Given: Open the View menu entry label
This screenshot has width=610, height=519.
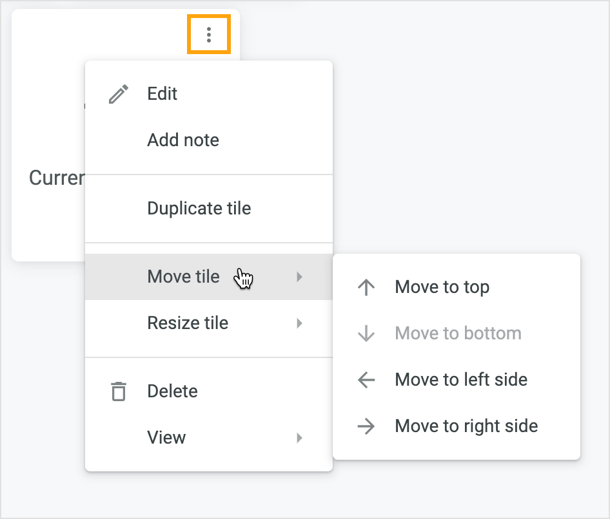Looking at the screenshot, I should (x=166, y=438).
